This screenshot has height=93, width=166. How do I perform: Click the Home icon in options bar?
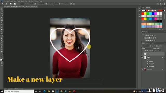pos(2,4)
